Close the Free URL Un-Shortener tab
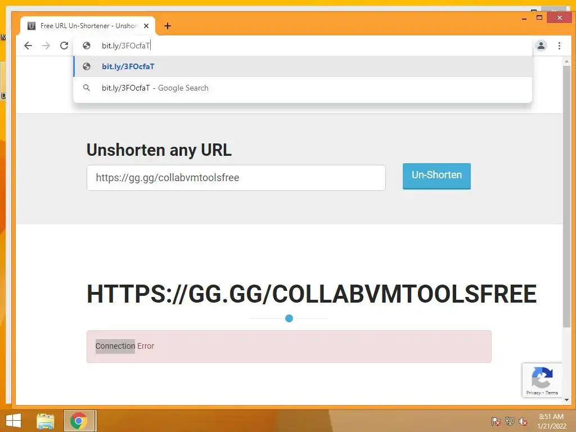This screenshot has height=432, width=576. tap(146, 26)
